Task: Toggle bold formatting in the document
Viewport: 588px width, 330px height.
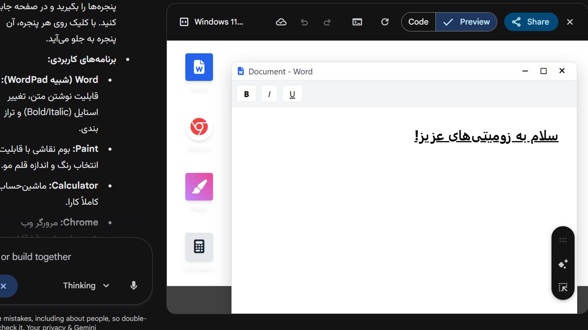Action: click(246, 94)
